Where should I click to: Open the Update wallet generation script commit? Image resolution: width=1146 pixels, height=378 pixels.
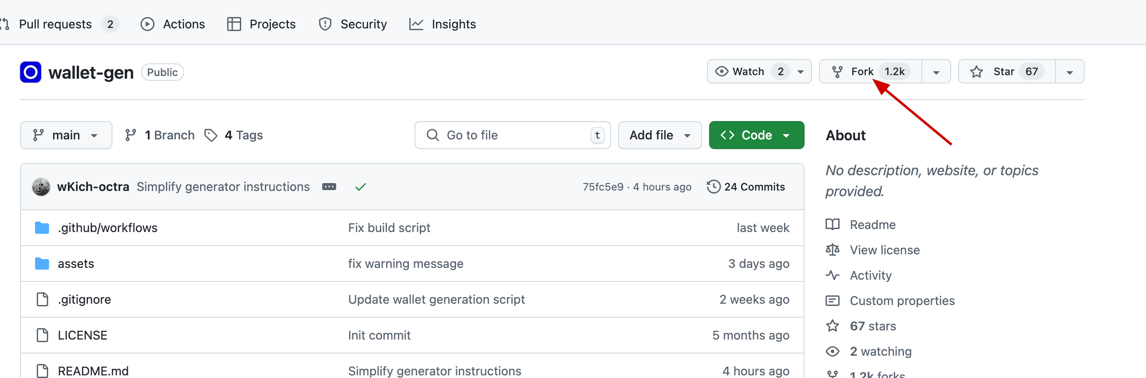tap(436, 299)
